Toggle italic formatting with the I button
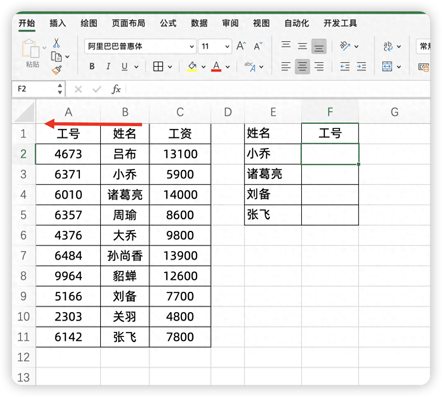 108,67
